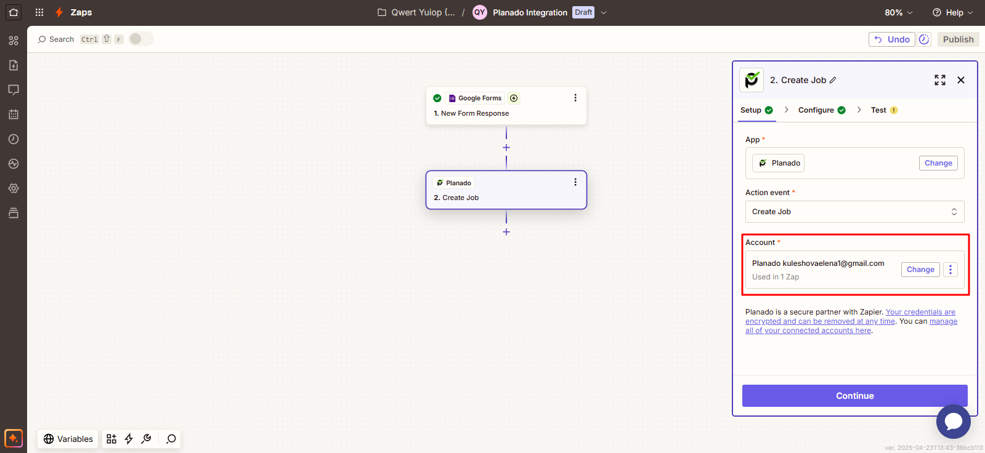Image resolution: width=985 pixels, height=453 pixels.
Task: Click the Planado app logo in panel header
Action: click(x=752, y=80)
